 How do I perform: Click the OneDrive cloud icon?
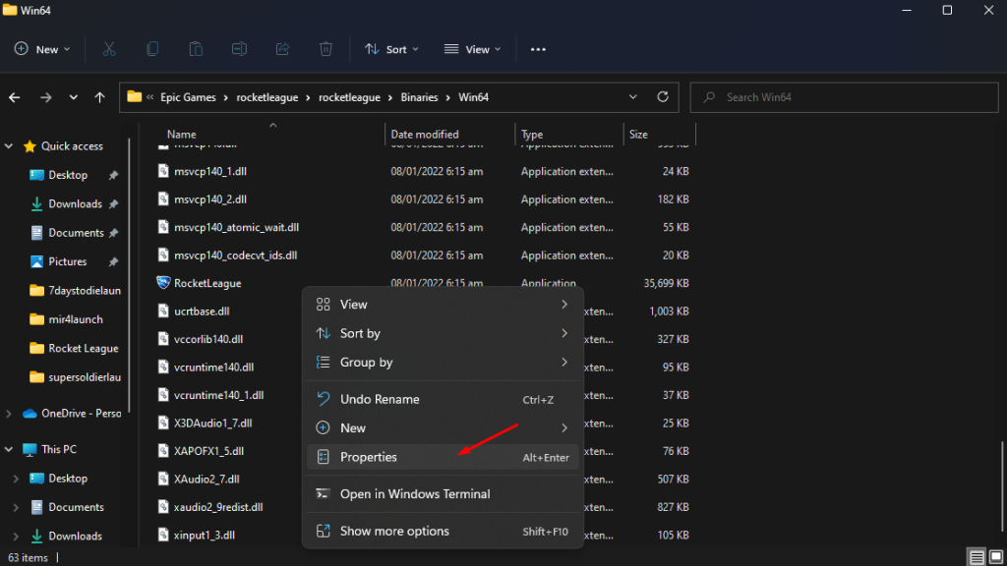[x=30, y=414]
